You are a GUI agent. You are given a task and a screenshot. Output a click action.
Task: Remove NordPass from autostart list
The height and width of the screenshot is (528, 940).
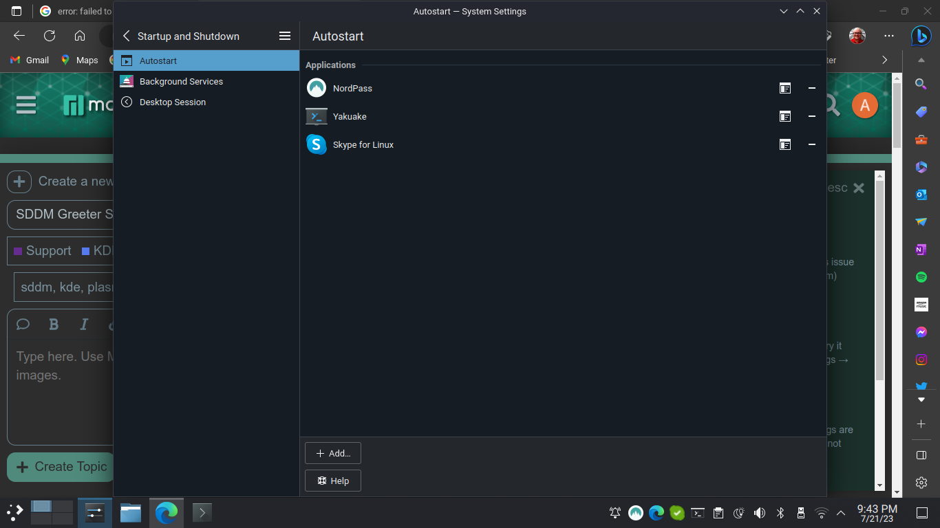pyautogui.click(x=812, y=88)
